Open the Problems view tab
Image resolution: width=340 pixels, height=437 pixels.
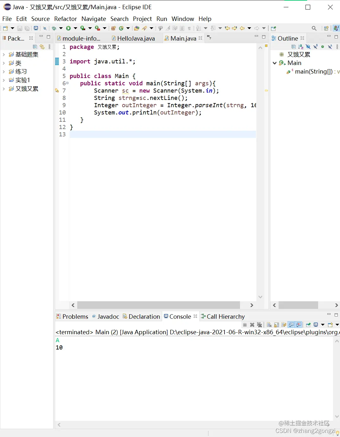[x=72, y=316]
